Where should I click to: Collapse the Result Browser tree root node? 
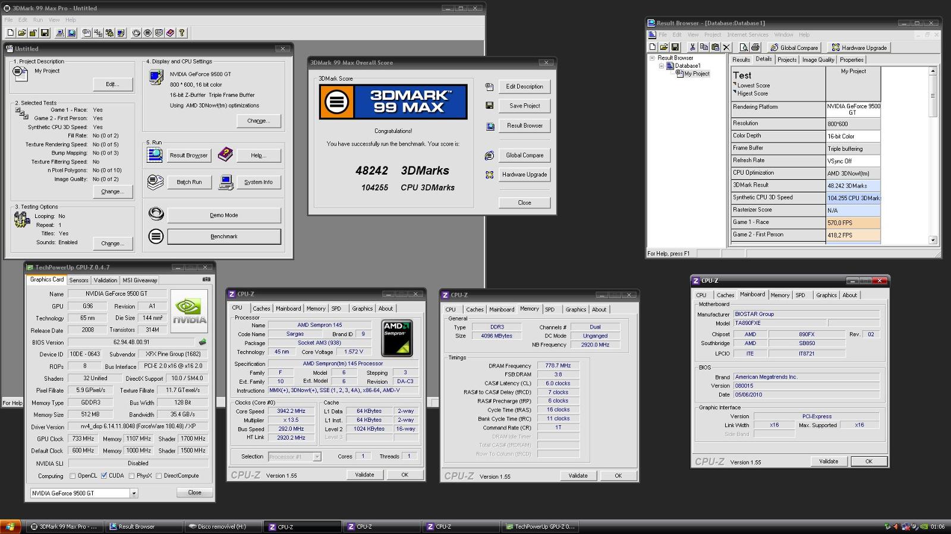(652, 58)
